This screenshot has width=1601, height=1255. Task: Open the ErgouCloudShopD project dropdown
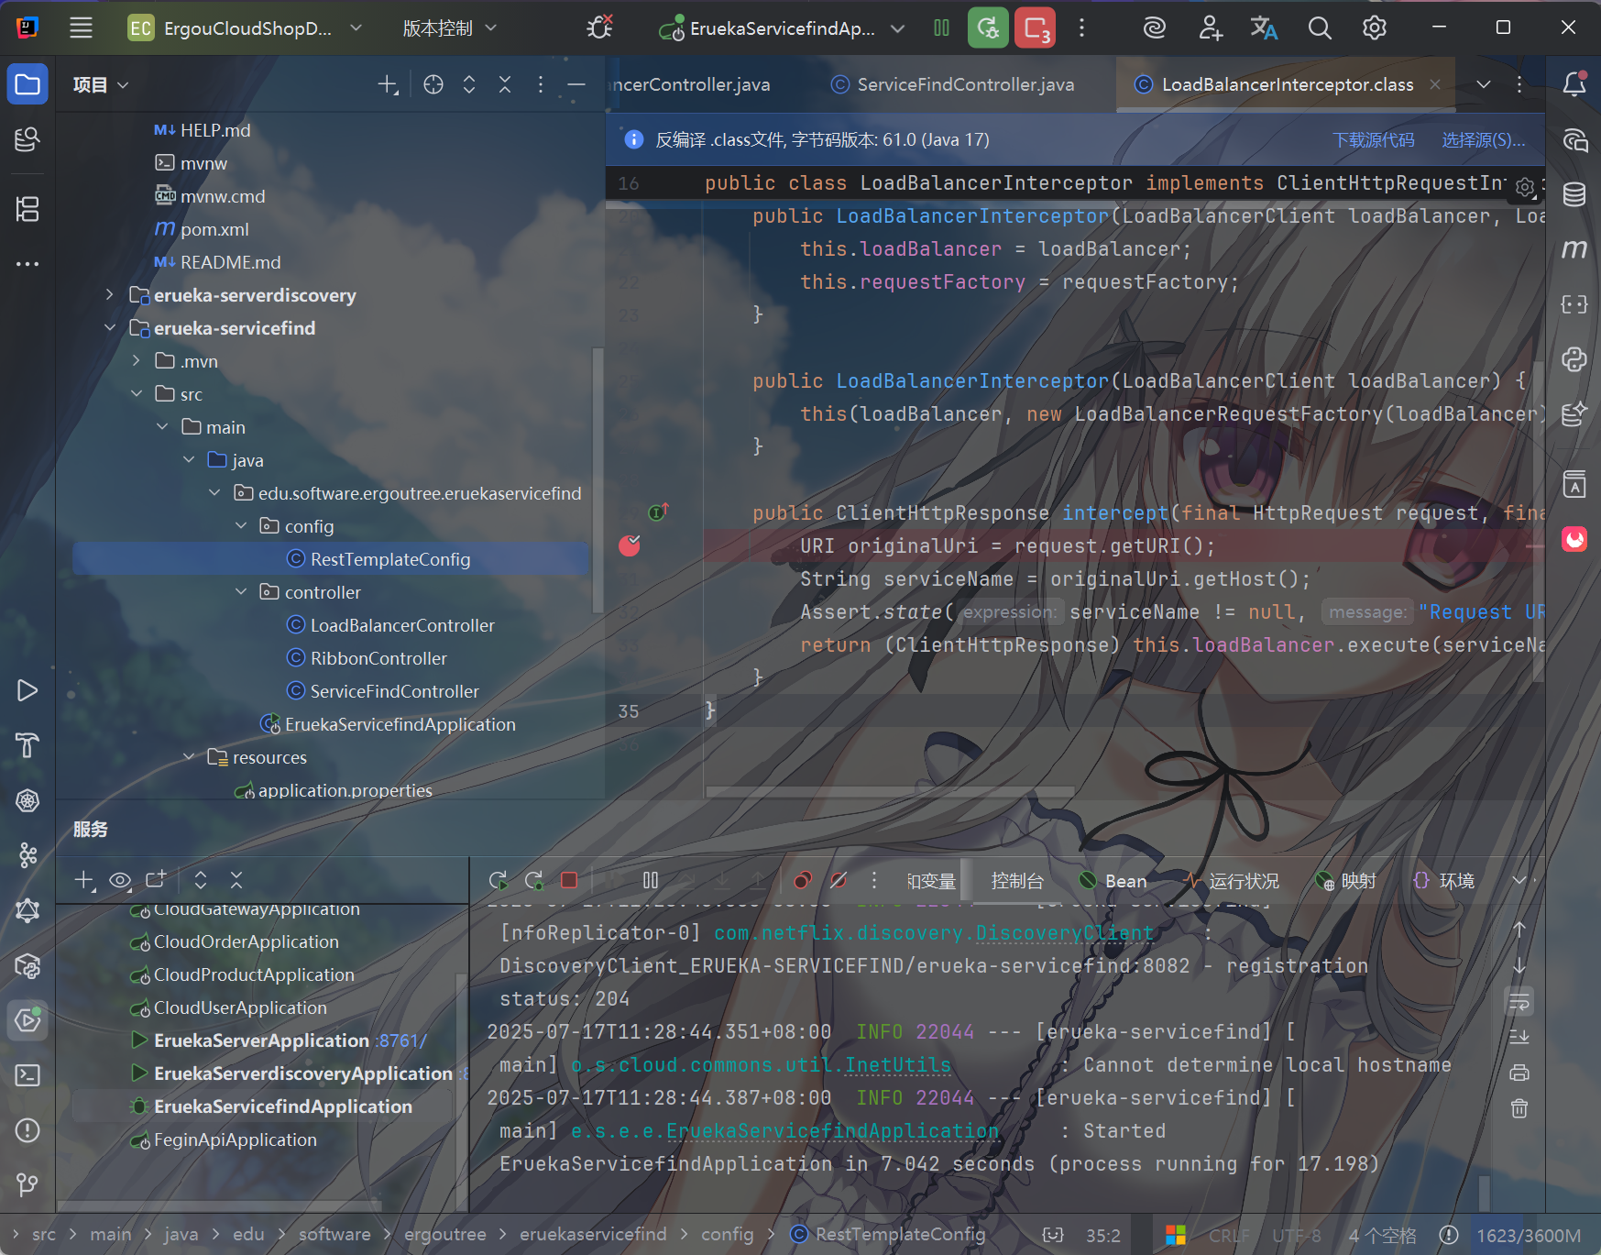[245, 28]
